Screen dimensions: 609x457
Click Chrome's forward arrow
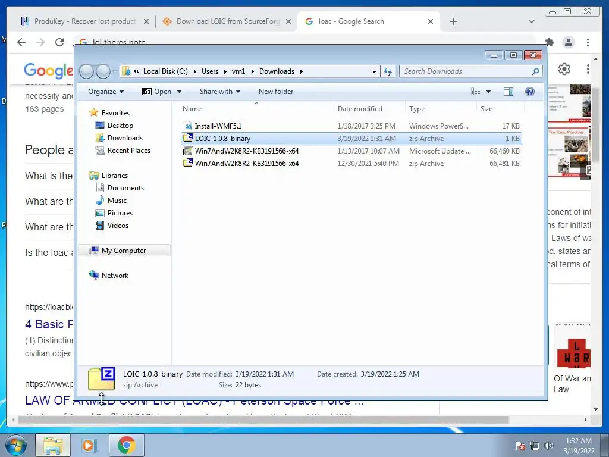coord(40,42)
